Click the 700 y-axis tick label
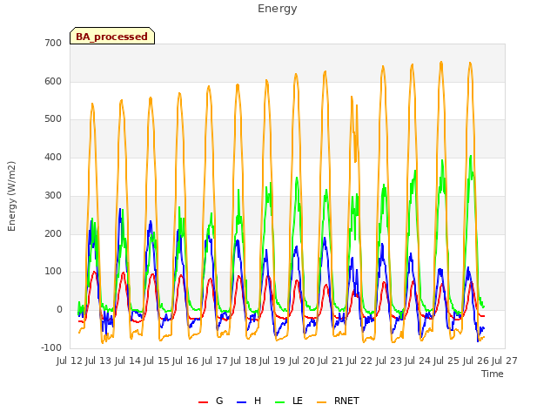Screen dimensions: 557x418 [x=53, y=43]
